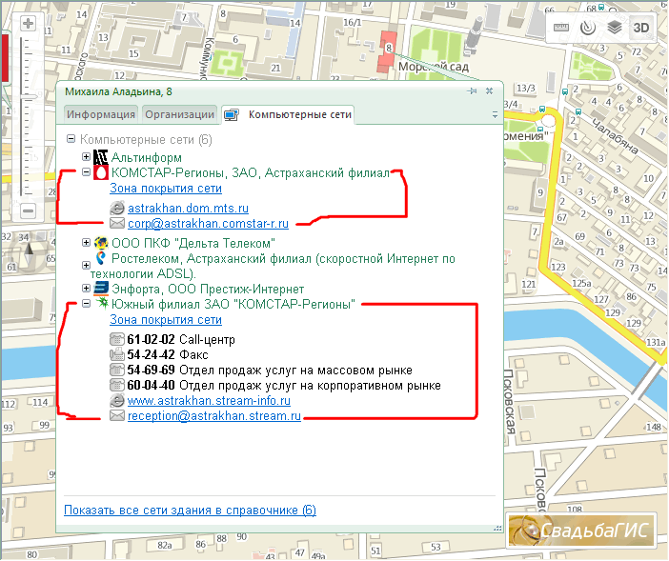Switch the map to 3D view
The image size is (669, 561).
click(640, 28)
